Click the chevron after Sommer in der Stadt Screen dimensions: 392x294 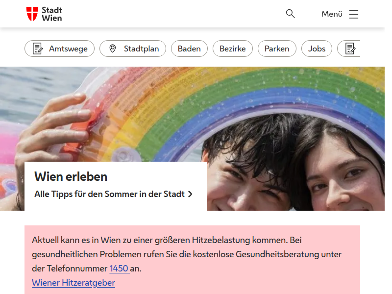(190, 194)
